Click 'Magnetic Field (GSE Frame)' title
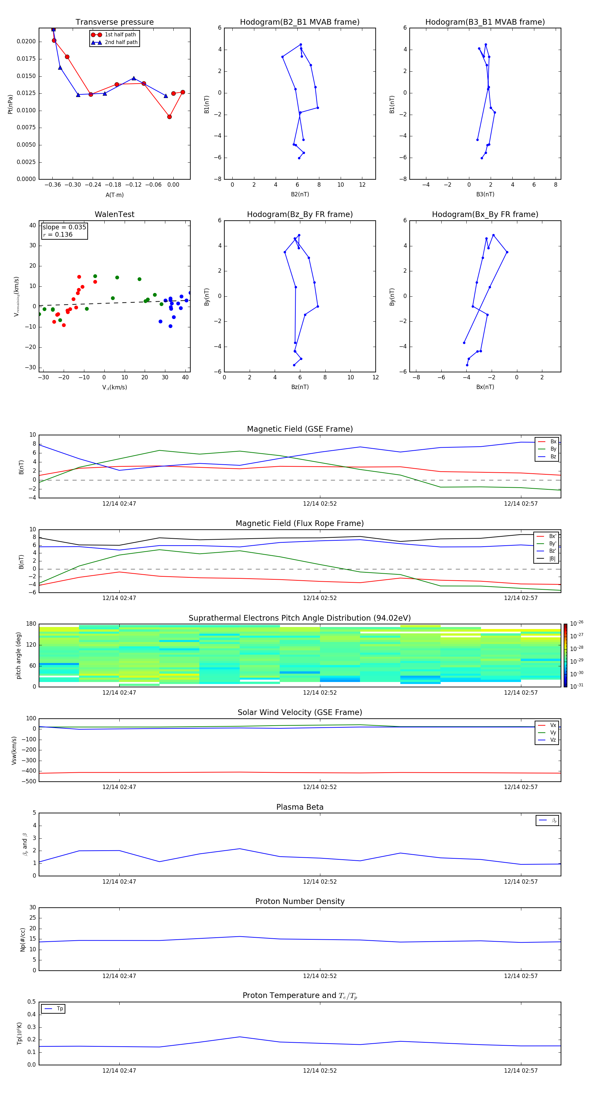600x1100 pixels. pyautogui.click(x=300, y=429)
